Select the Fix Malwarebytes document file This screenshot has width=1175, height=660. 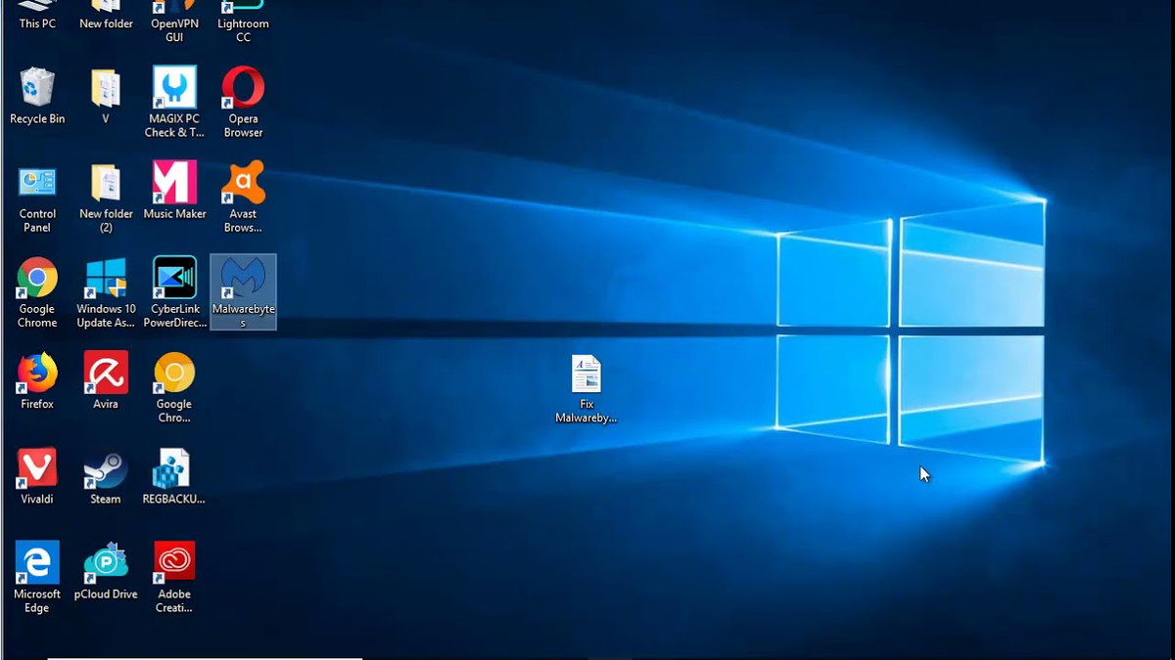coord(586,374)
